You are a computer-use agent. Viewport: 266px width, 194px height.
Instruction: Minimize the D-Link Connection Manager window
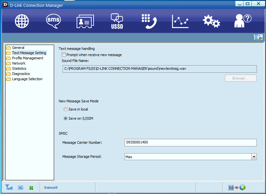pyautogui.click(x=239, y=4)
